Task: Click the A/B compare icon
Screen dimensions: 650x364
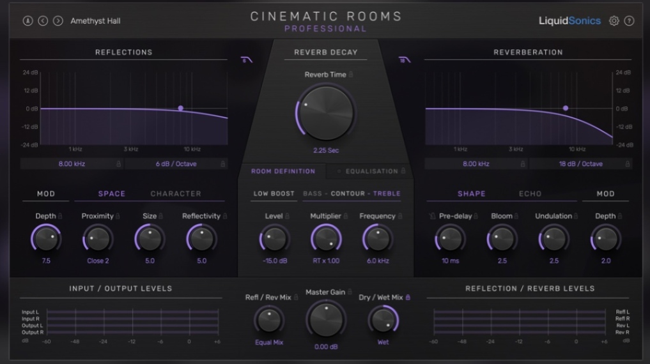Action: 27,20
